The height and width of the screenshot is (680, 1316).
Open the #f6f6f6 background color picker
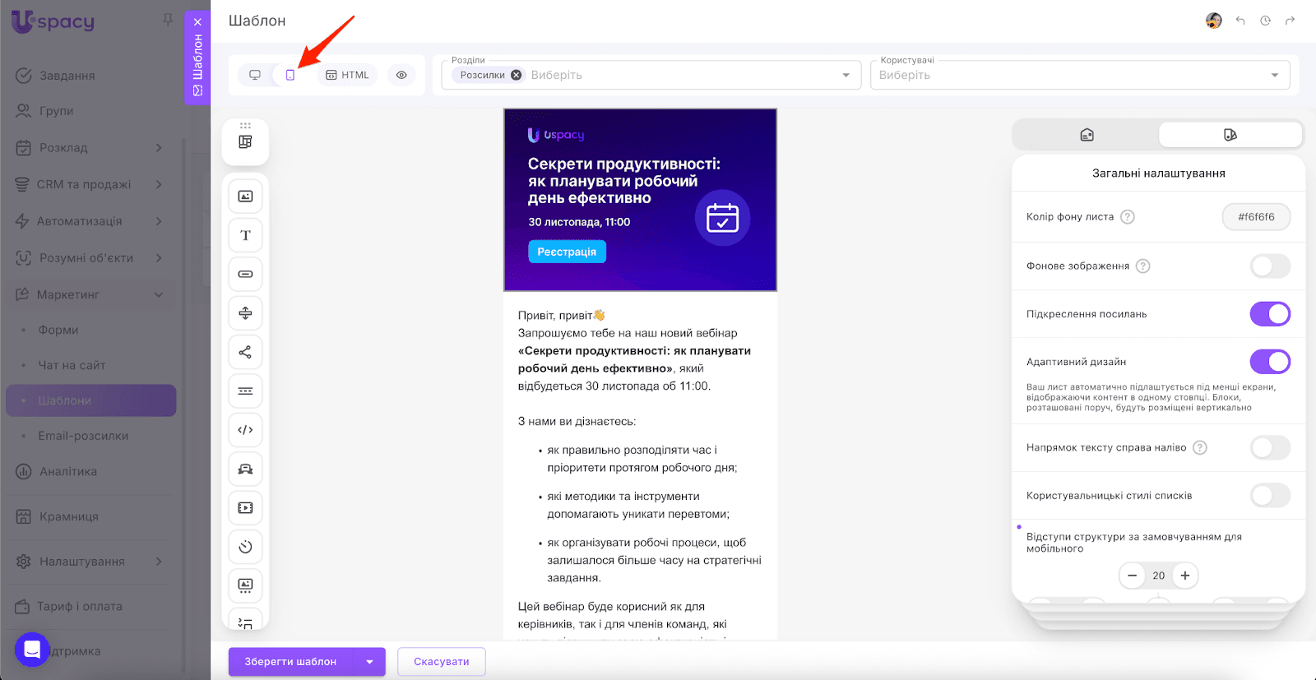(x=1256, y=217)
